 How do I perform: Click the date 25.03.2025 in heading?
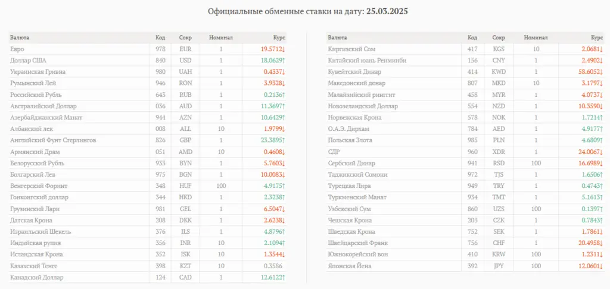pyautogui.click(x=387, y=11)
